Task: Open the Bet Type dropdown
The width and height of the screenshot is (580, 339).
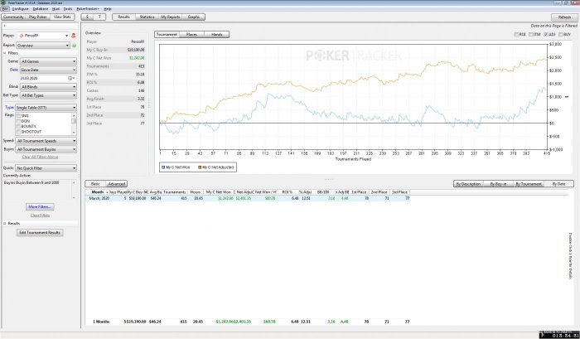Action: point(48,95)
